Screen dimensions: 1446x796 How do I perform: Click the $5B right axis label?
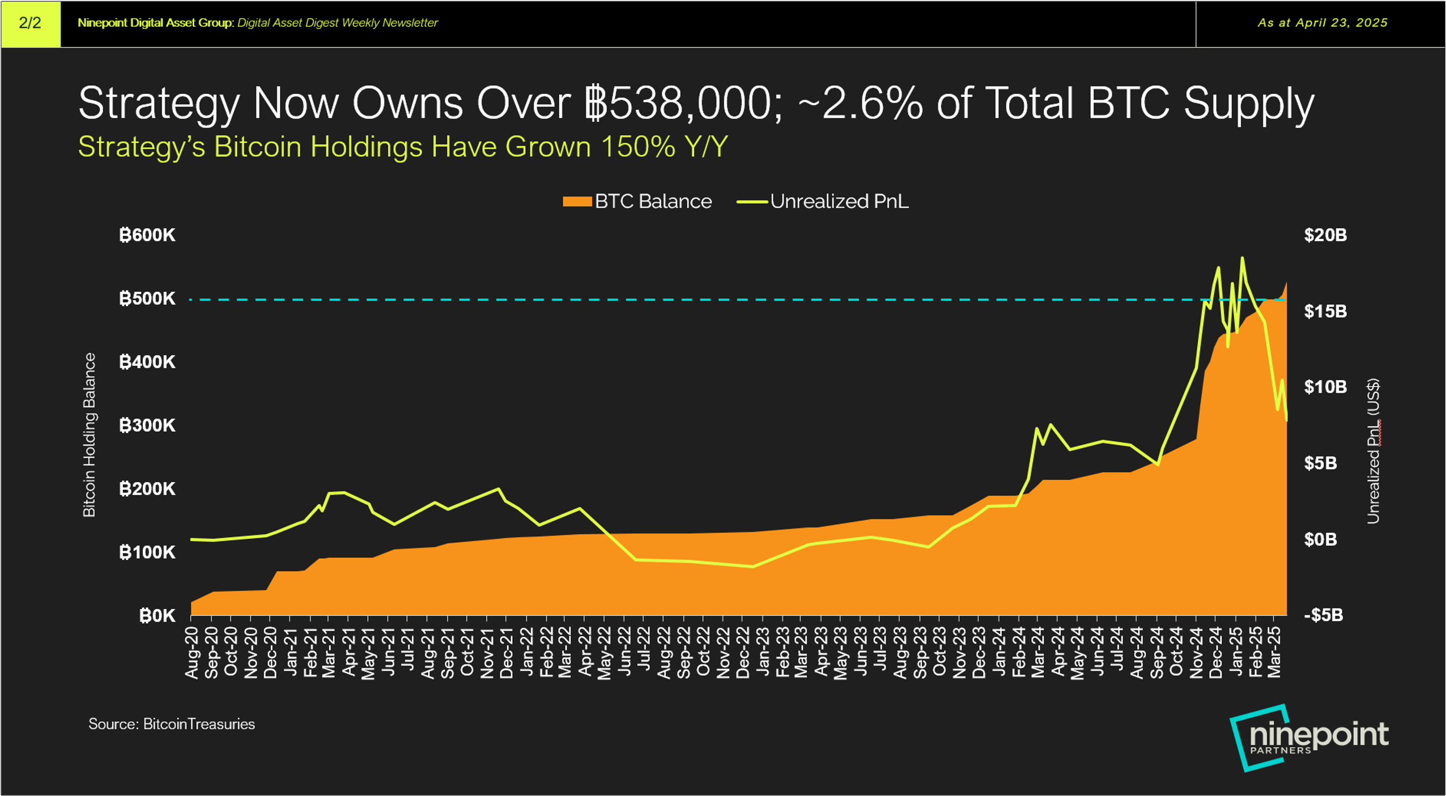click(x=1320, y=463)
